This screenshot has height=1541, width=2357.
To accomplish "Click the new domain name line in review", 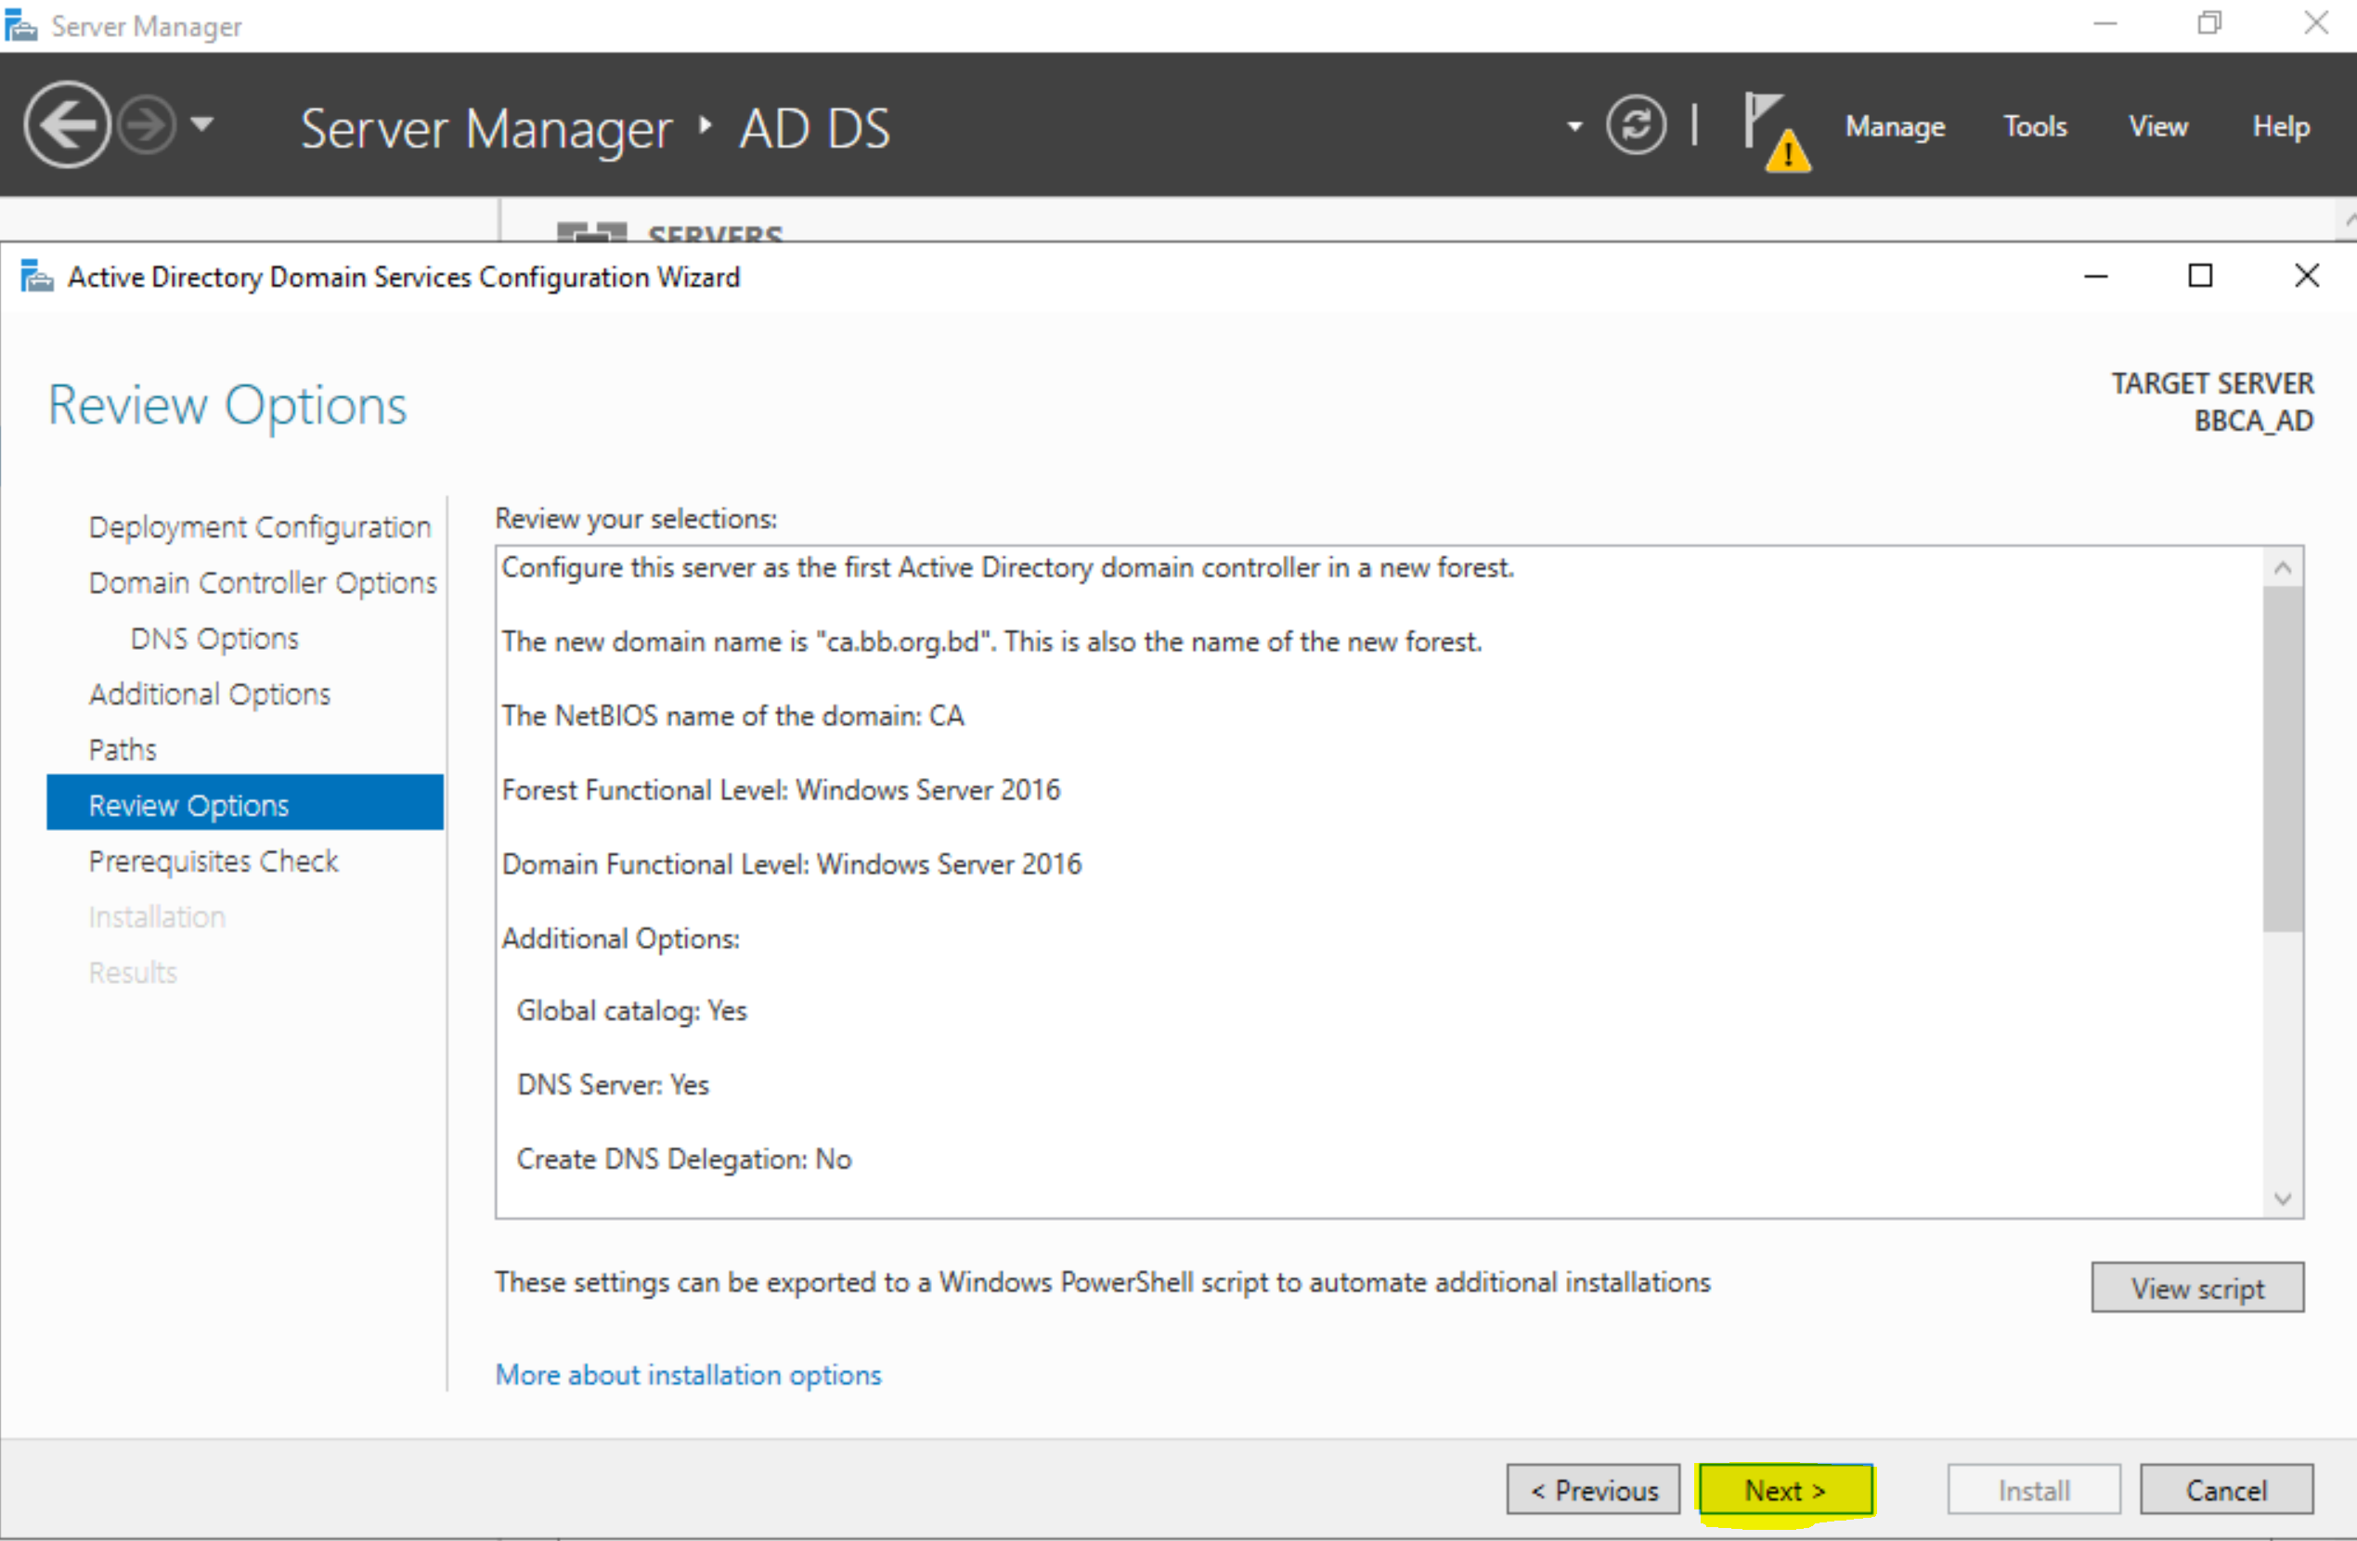I will (991, 641).
